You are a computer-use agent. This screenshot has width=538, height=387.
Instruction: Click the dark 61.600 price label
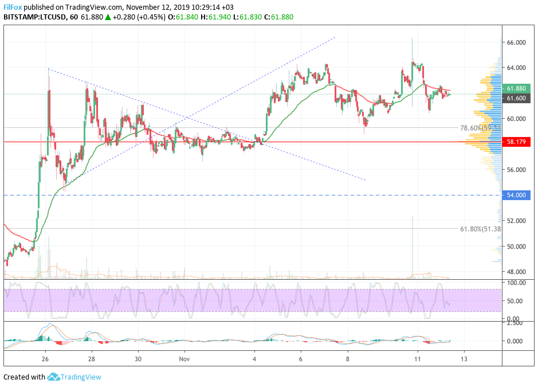[516, 98]
